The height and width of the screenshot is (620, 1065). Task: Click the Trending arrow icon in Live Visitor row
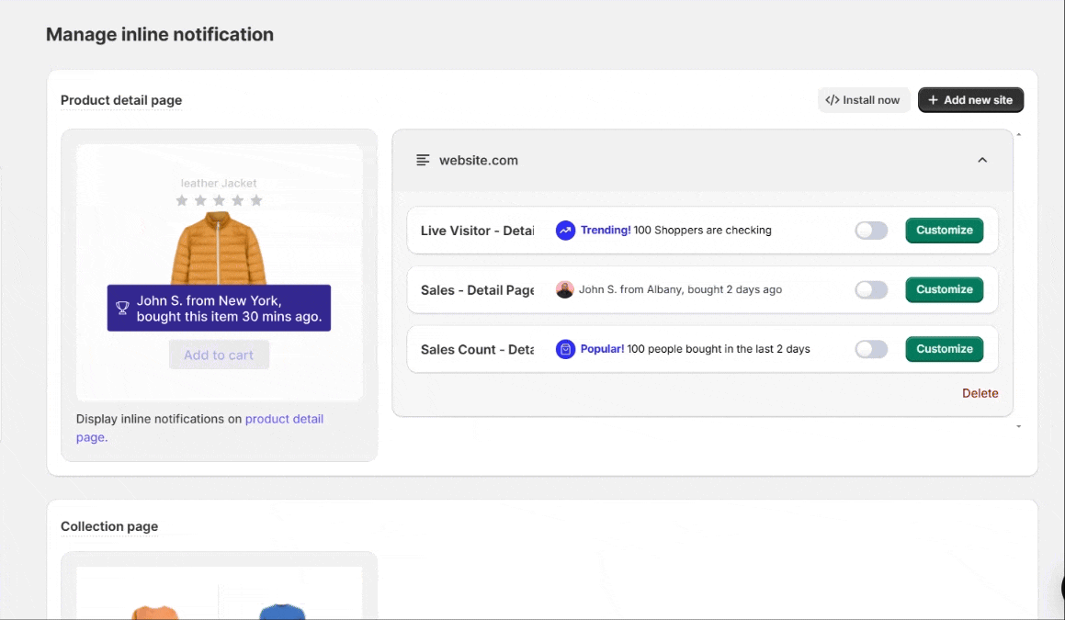click(565, 231)
